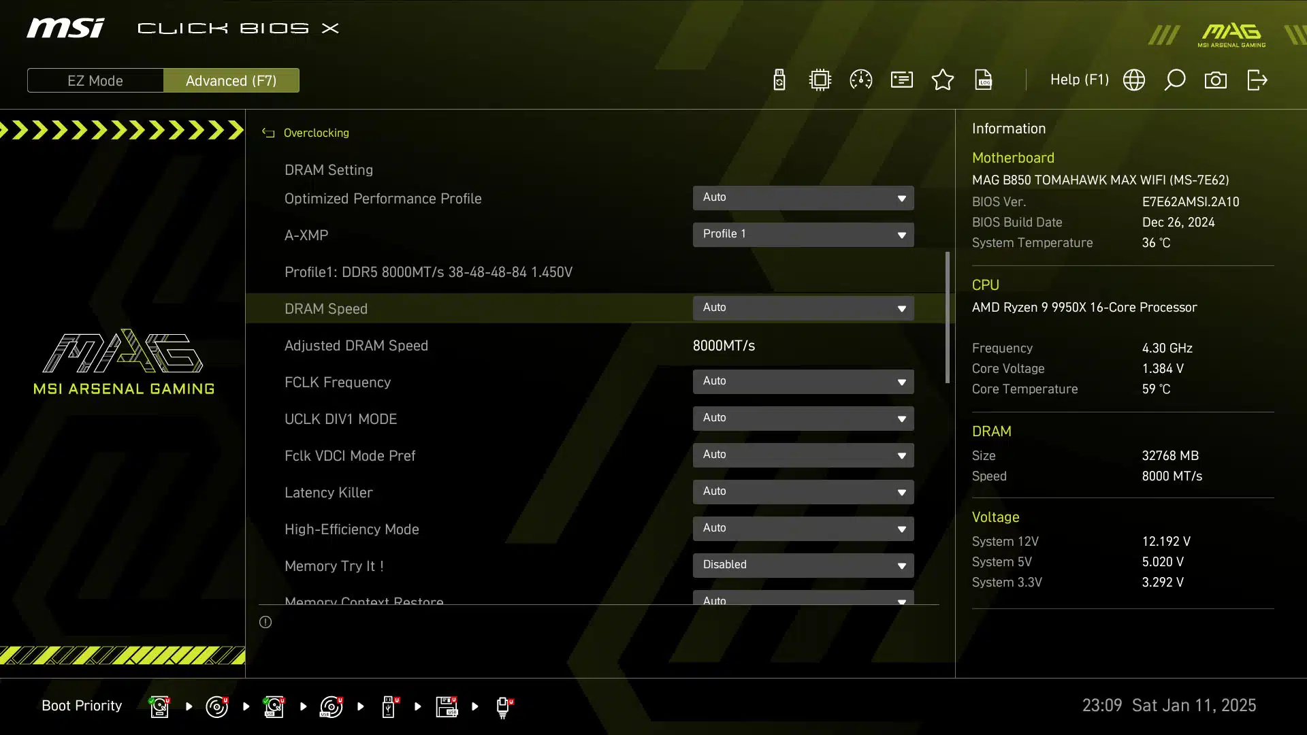Take a screenshot with camera icon
The height and width of the screenshot is (735, 1307).
tap(1216, 80)
